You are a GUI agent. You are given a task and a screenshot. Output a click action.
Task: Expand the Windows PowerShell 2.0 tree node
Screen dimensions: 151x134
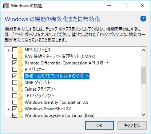[8, 109]
